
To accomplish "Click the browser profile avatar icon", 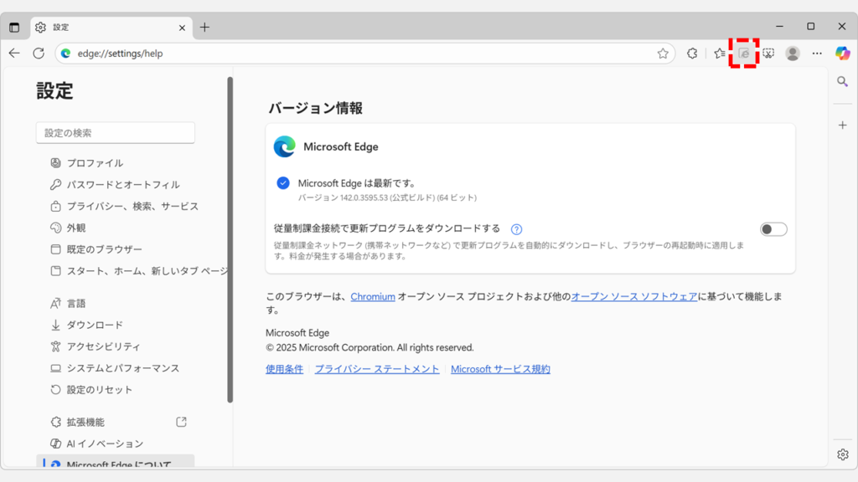I will click(x=793, y=53).
